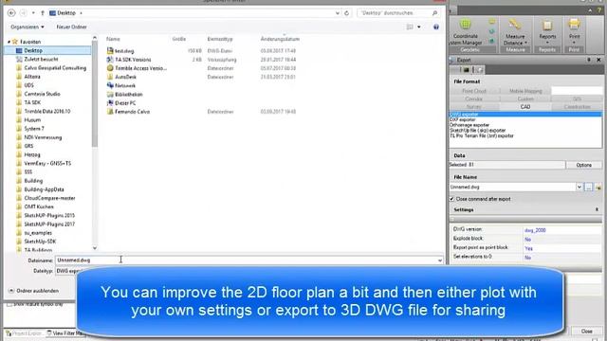This screenshot has width=607, height=341.
Task: Open the address bar history dropdown arrow
Action: (x=338, y=12)
